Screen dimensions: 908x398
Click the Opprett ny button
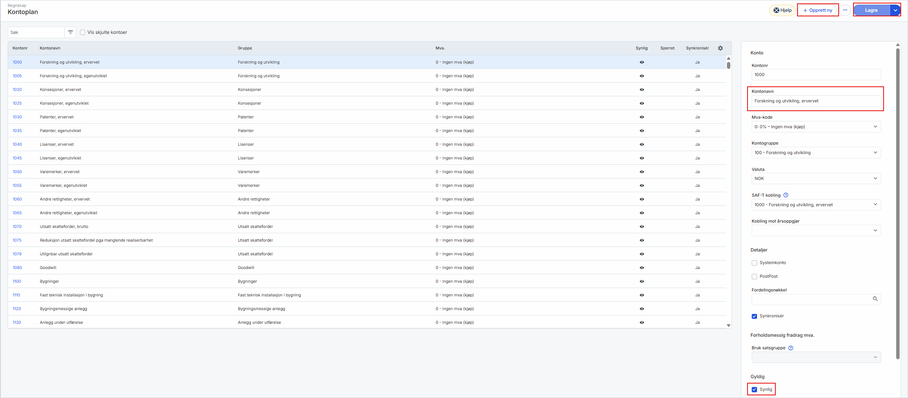(x=818, y=10)
